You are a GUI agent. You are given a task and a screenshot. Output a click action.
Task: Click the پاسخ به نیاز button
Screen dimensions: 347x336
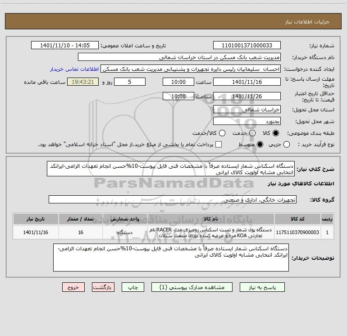click(x=262, y=287)
